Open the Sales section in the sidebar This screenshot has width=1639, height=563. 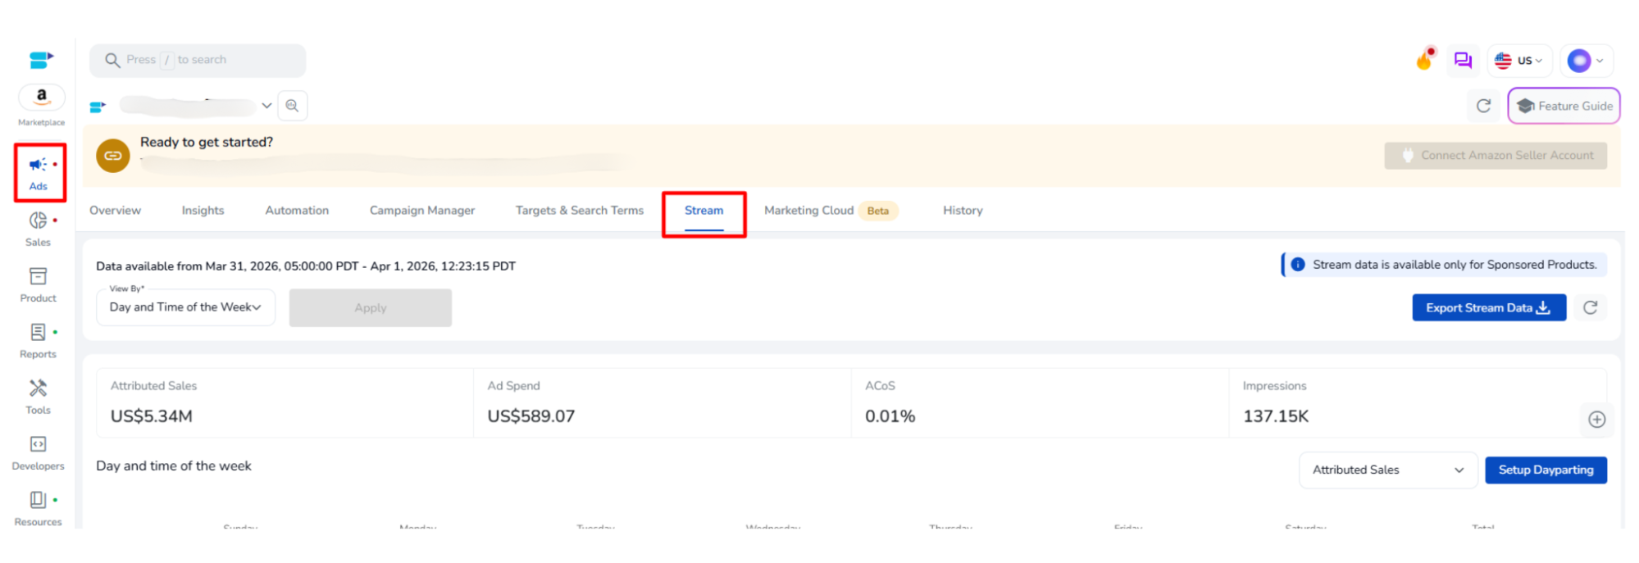(x=38, y=229)
